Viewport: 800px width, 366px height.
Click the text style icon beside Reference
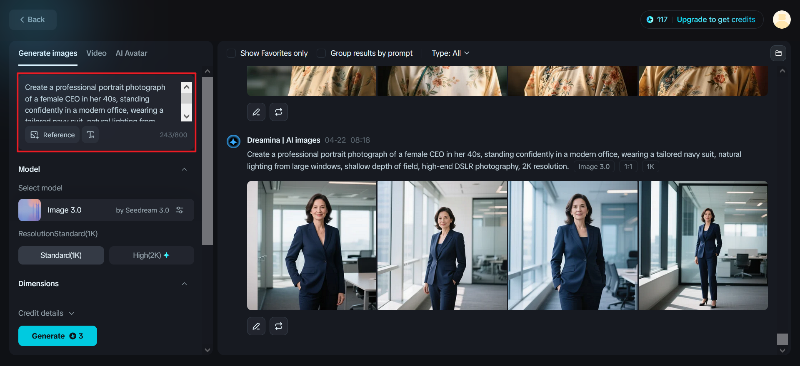[90, 135]
